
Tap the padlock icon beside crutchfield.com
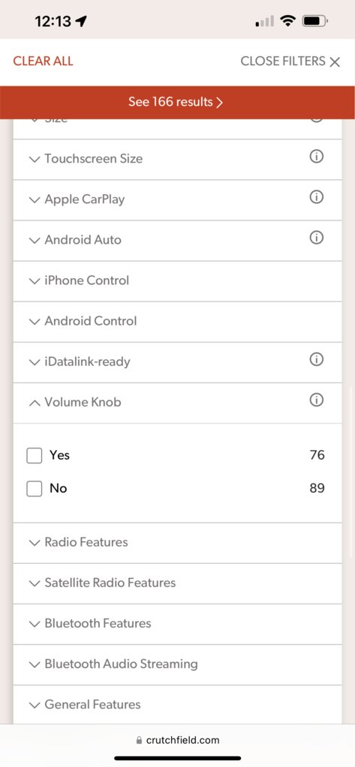coord(139,741)
